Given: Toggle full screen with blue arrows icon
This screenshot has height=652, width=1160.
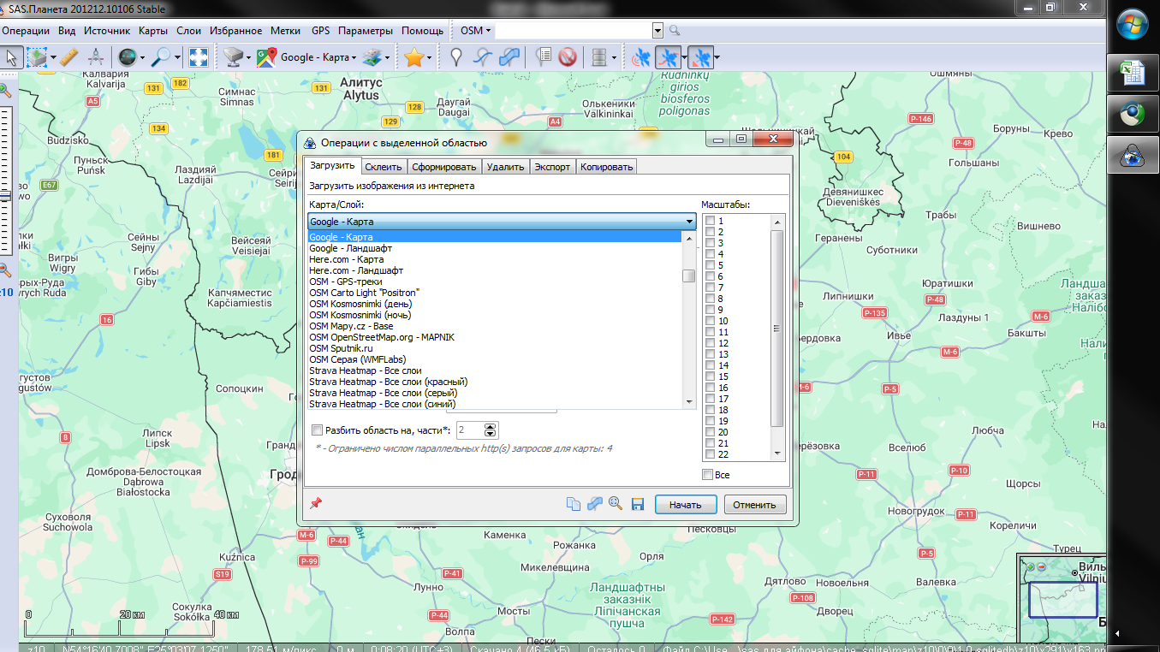Looking at the screenshot, I should 199,57.
